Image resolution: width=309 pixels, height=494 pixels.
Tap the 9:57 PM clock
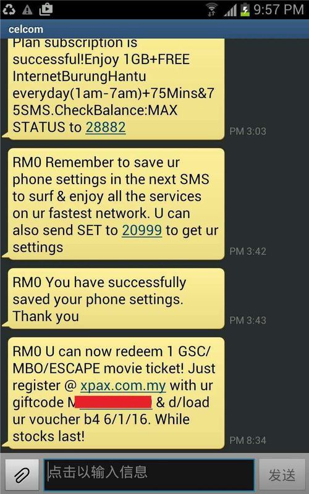click(x=279, y=9)
